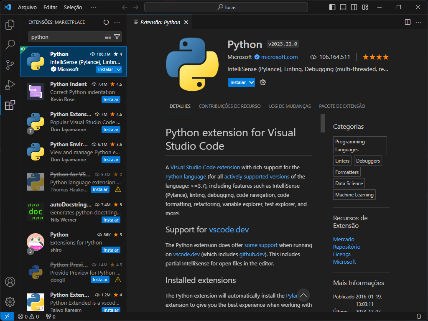This screenshot has width=428, height=321.
Task: Click the Accounts icon in the activity bar
Action: coord(10,282)
